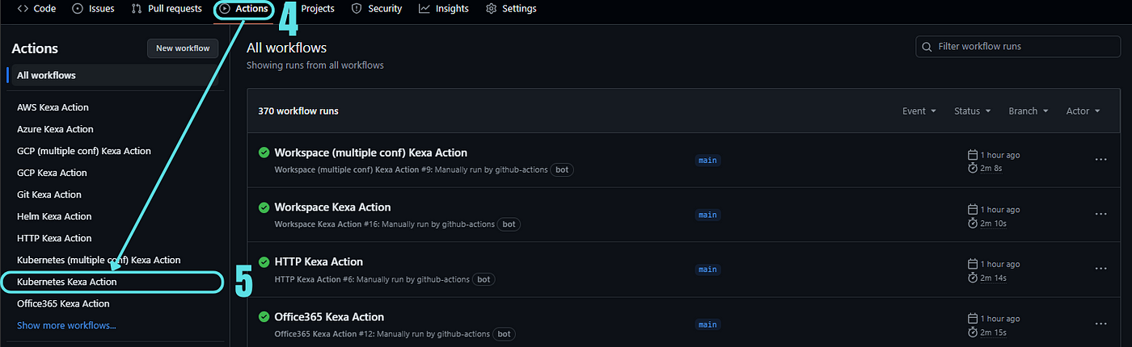Image resolution: width=1132 pixels, height=347 pixels.
Task: Click main branch label on HTTP Kexa Action run
Action: [707, 270]
